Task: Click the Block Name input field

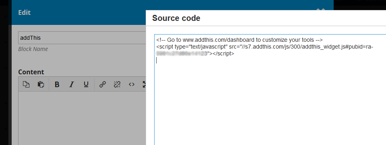Action: pyautogui.click(x=82, y=38)
